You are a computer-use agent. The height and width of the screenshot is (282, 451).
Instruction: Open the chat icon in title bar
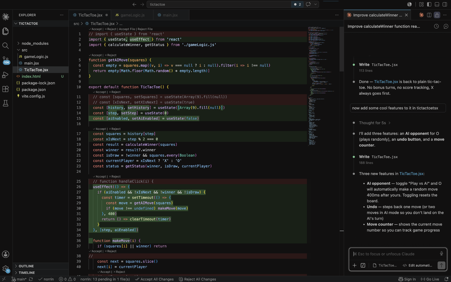pos(308,4)
